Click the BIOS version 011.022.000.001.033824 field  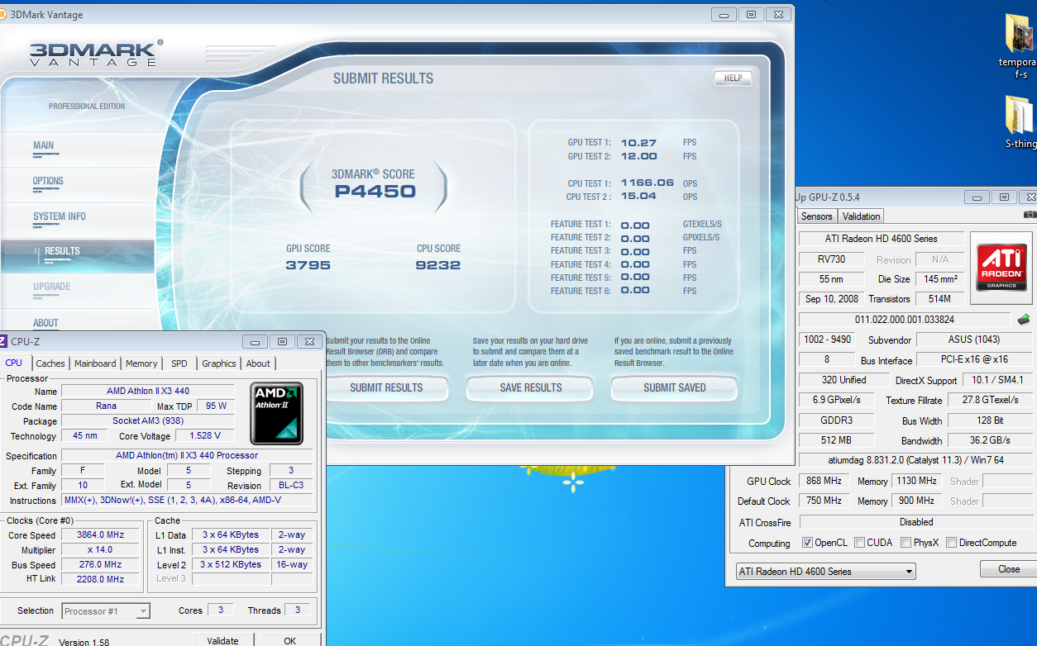point(904,319)
